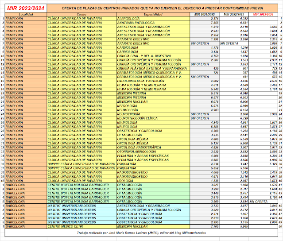283x241 pixels.
Task: Select the value 1.238 in the Urología row
Action: point(215,181)
